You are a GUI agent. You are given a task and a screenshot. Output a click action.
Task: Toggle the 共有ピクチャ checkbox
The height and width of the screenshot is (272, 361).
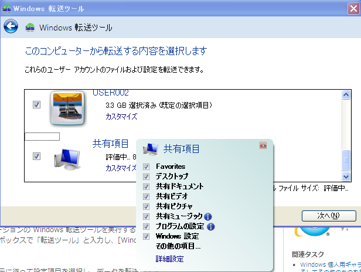pos(146,206)
